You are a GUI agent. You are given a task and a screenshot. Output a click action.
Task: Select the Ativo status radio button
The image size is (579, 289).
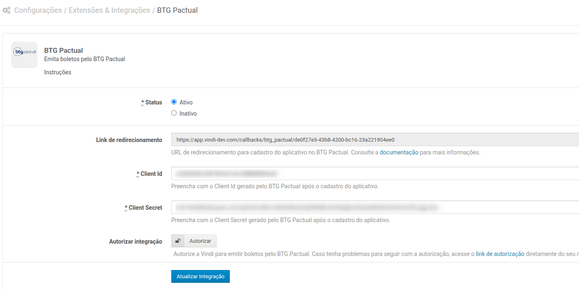[x=174, y=102]
